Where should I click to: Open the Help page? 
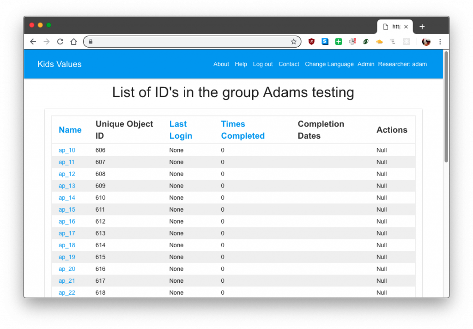[x=241, y=64]
